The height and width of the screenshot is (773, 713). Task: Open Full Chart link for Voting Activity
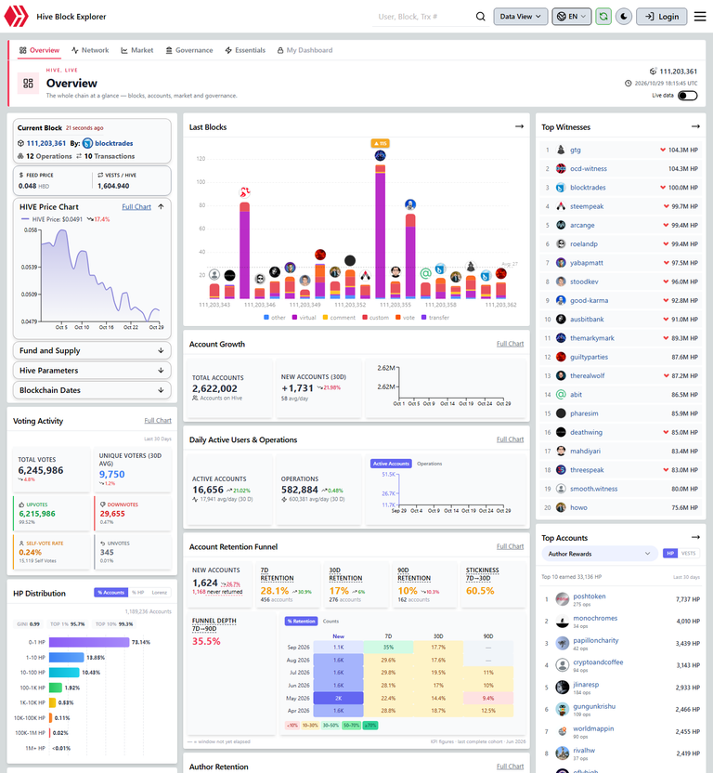click(x=158, y=421)
